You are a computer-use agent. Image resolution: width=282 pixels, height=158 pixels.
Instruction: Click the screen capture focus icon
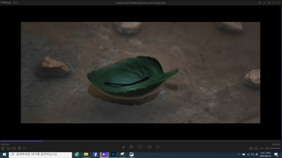click(25, 148)
